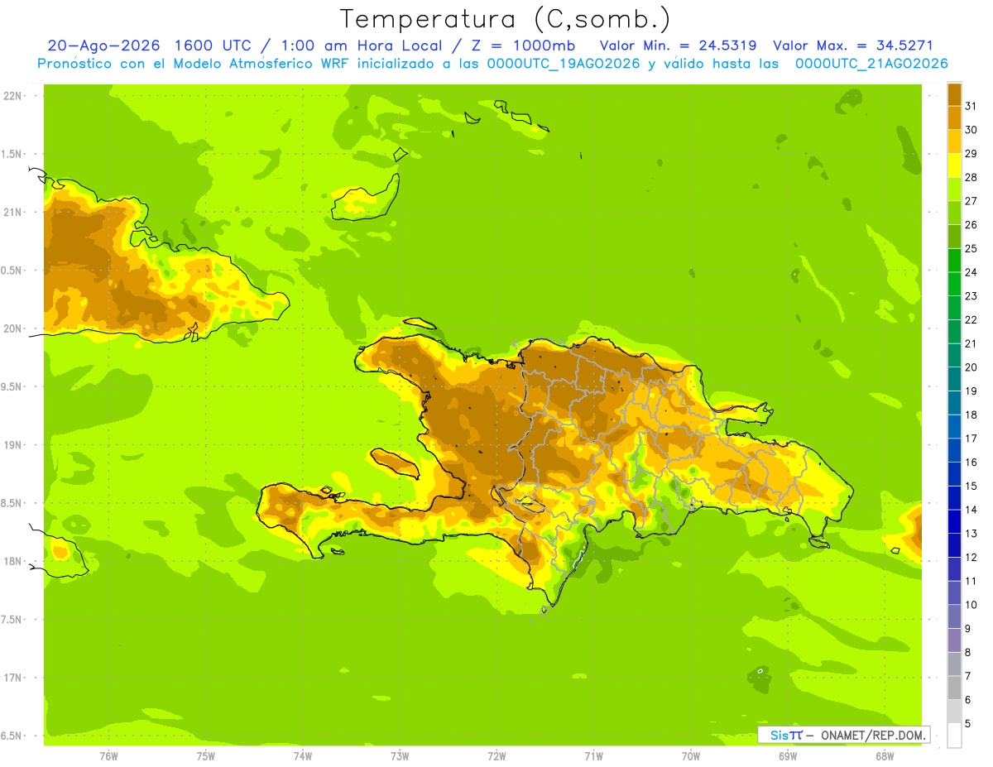
Task: Click the '69W' longitude axis label
Action: pyautogui.click(x=788, y=756)
